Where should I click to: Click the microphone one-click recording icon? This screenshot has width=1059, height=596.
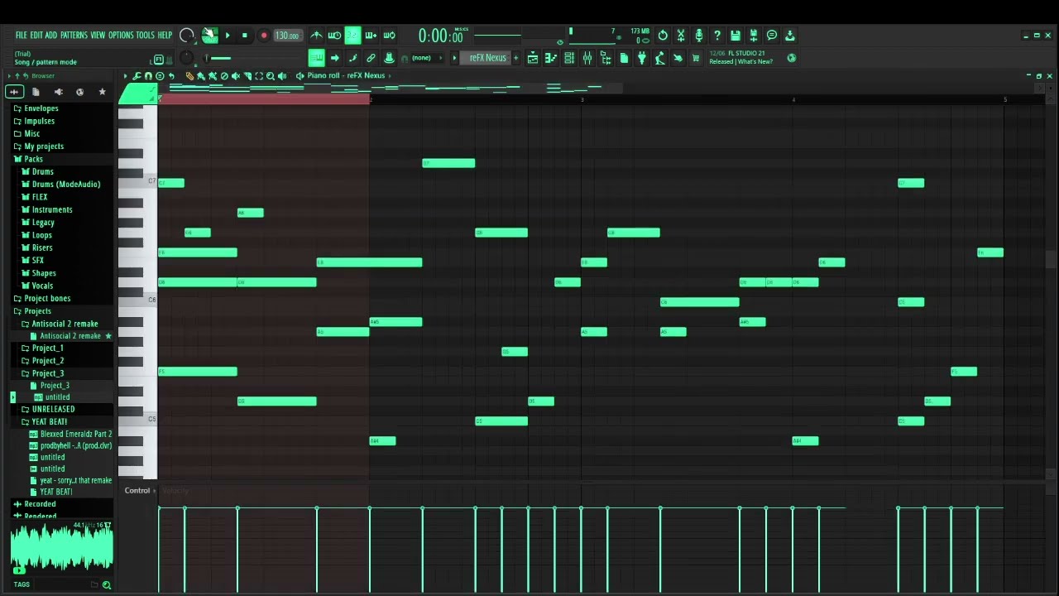click(699, 36)
